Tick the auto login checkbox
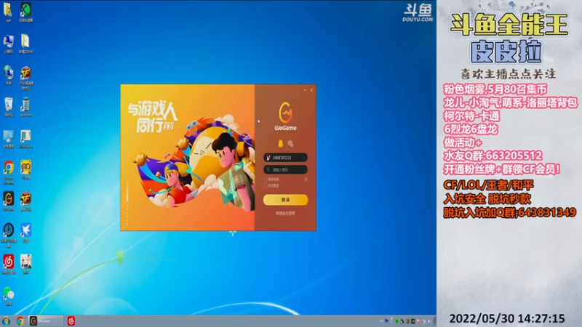This screenshot has height=327, width=582. coord(266,185)
